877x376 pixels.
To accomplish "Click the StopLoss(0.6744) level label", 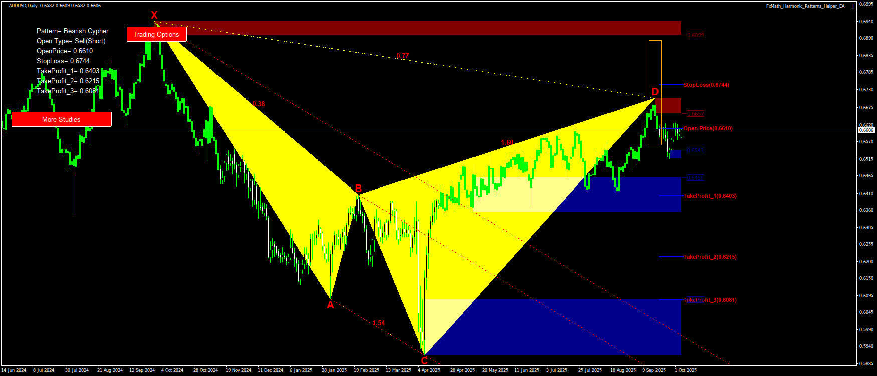I will click(706, 85).
